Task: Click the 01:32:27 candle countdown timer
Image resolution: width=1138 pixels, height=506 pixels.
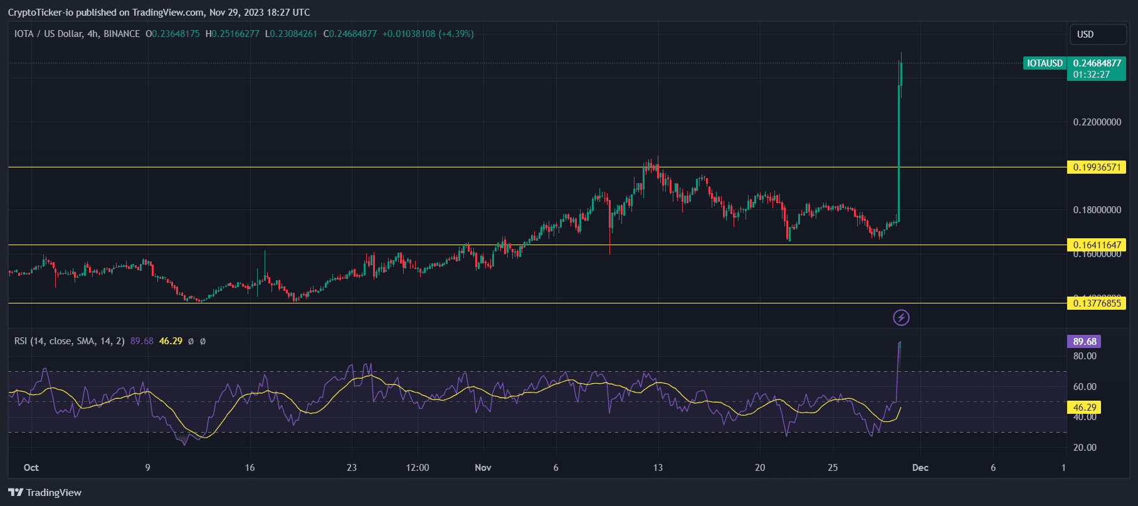Action: (1091, 75)
